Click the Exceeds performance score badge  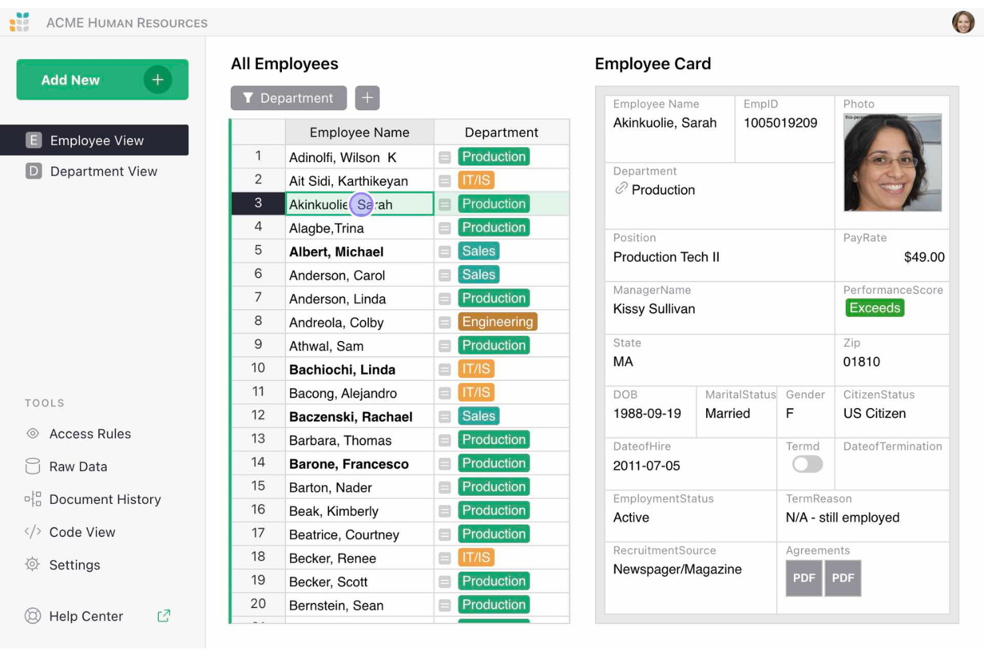pyautogui.click(x=874, y=307)
